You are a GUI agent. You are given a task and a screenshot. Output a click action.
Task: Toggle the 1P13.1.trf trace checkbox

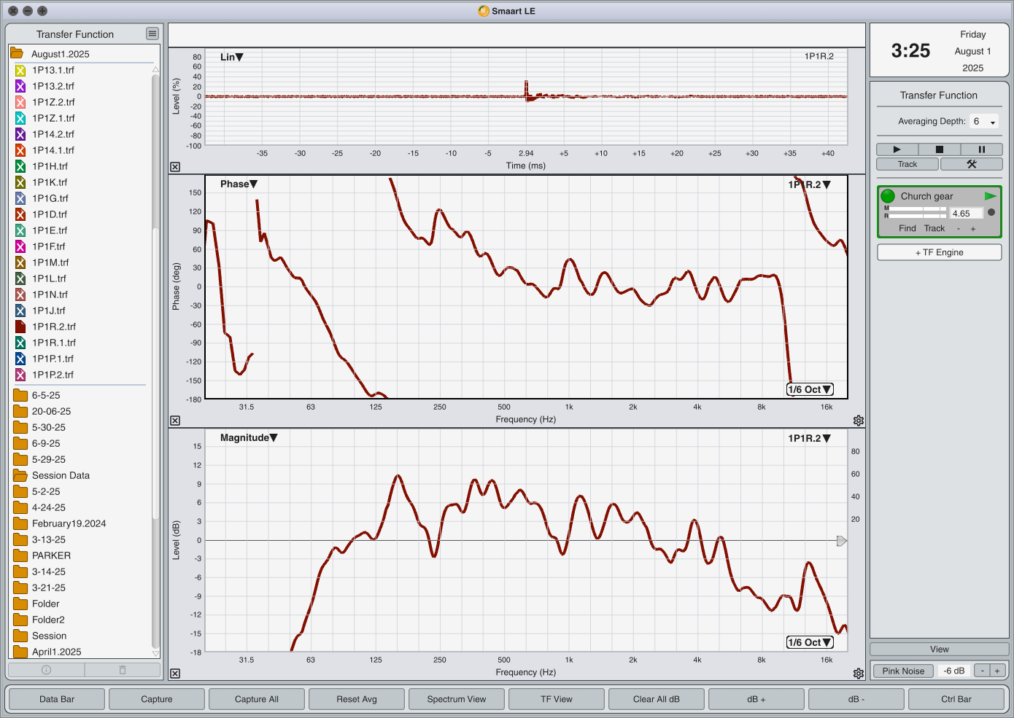pos(20,70)
